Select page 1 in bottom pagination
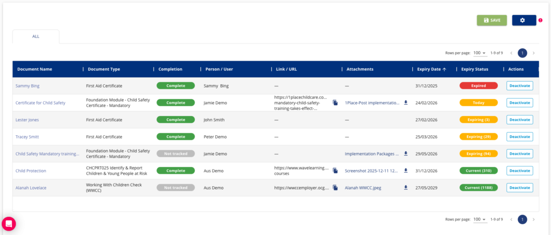 [522, 219]
